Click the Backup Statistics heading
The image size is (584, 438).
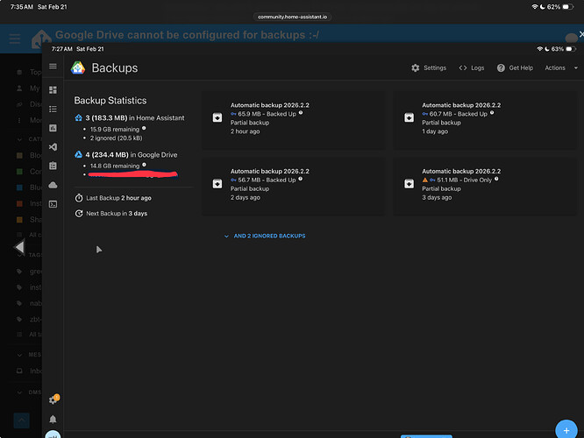pyautogui.click(x=110, y=101)
